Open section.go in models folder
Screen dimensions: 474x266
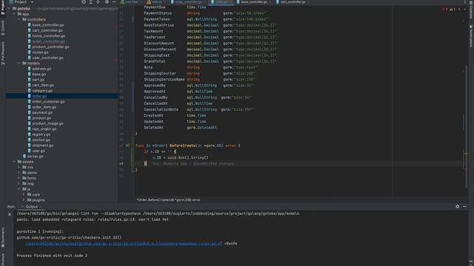pyautogui.click(x=41, y=140)
